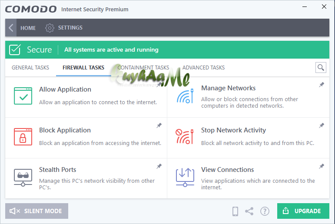
Task: Click the share icon
Action: [x=249, y=211]
